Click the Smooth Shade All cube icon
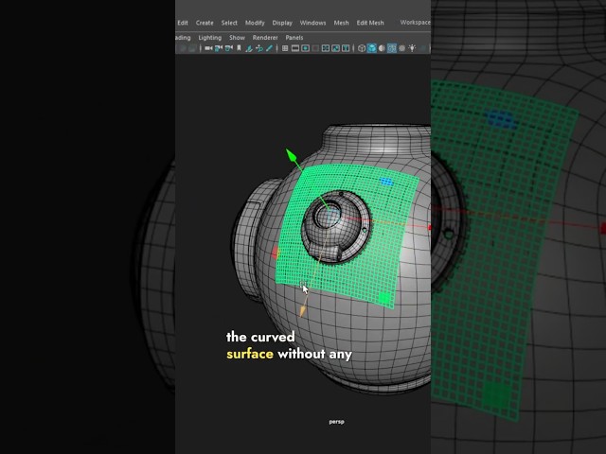606x454 pixels. tap(372, 48)
